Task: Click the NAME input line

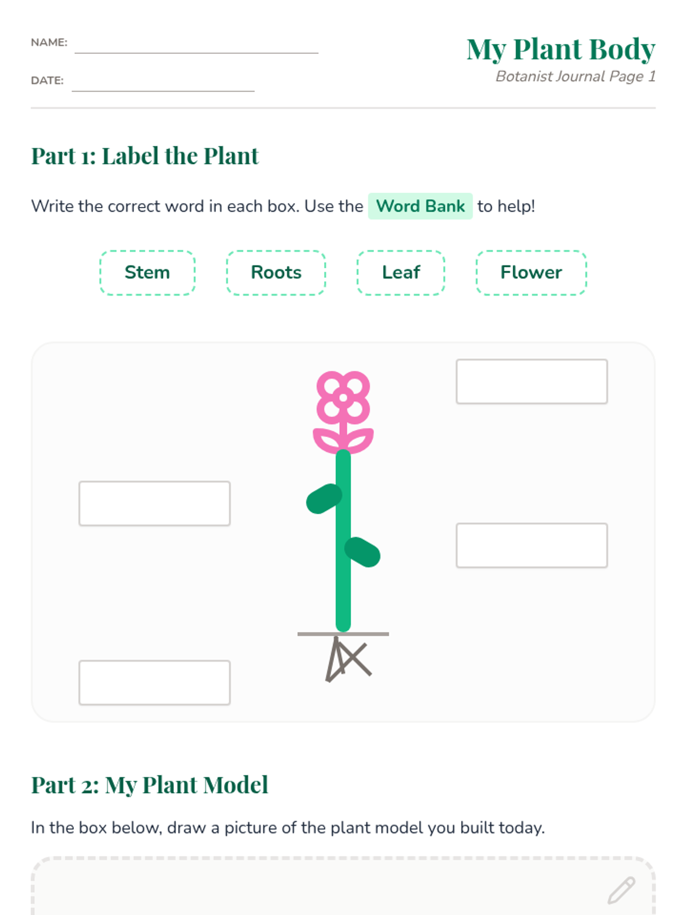Action: [x=197, y=45]
